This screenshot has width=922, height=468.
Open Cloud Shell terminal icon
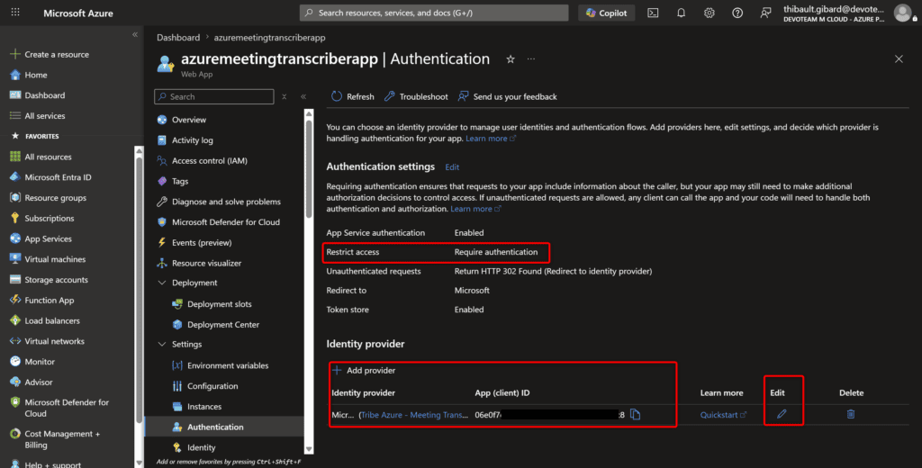coord(653,13)
